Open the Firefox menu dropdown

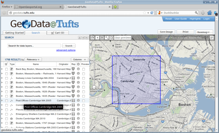(7, 7)
